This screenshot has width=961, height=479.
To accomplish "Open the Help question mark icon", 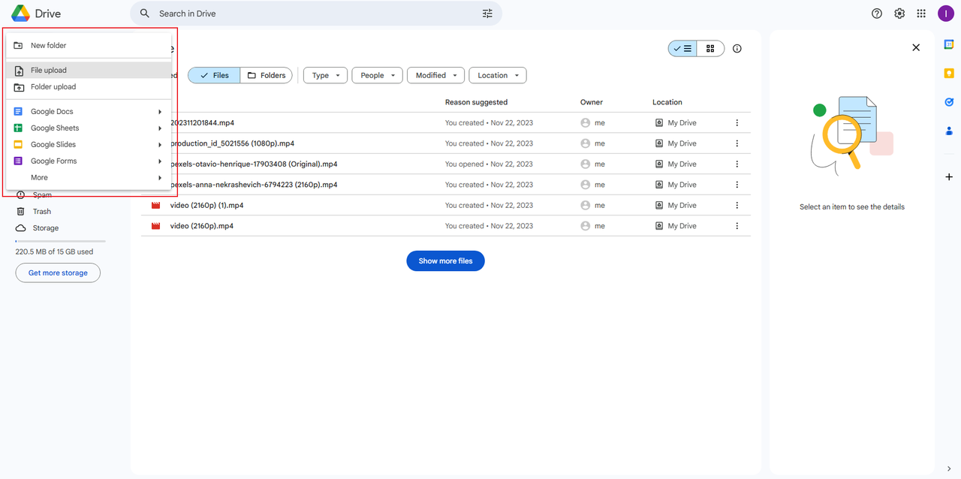I will [877, 14].
